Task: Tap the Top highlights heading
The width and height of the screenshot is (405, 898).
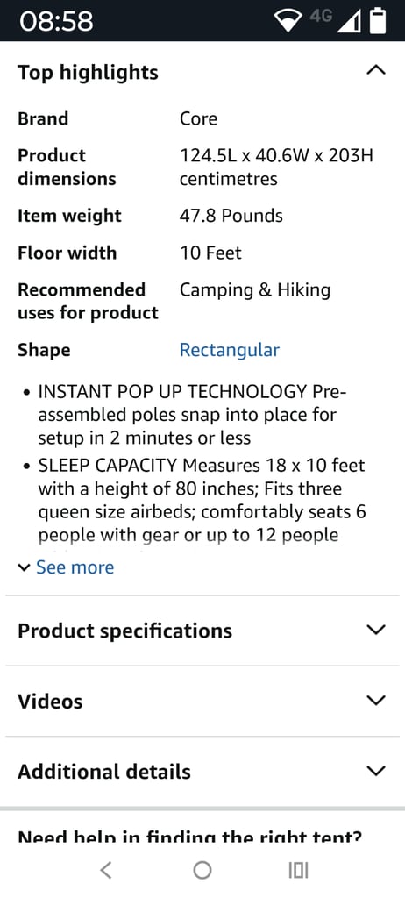Action: pyautogui.click(x=88, y=73)
